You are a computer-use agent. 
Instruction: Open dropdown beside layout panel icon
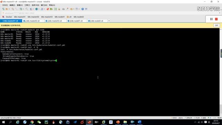[x=79, y=9]
